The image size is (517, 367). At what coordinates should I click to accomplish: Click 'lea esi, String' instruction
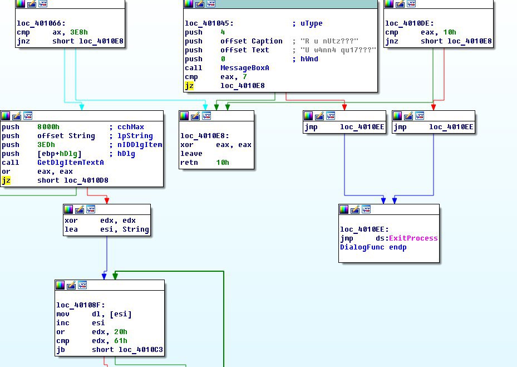point(106,229)
